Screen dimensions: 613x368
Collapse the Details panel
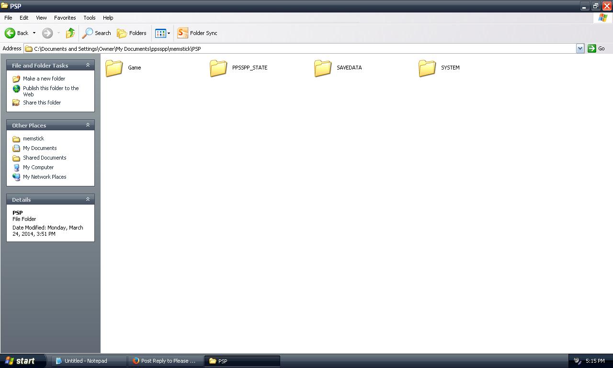point(88,199)
